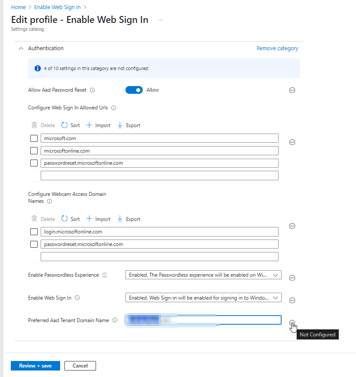Check the login.microsoftonline.com checkbox
This screenshot has height=377, width=356.
tap(34, 232)
